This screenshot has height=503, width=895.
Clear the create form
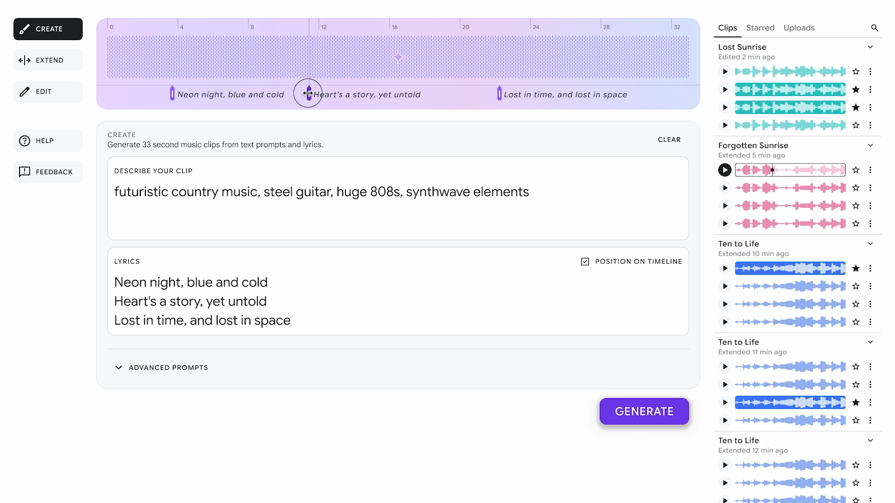point(669,140)
